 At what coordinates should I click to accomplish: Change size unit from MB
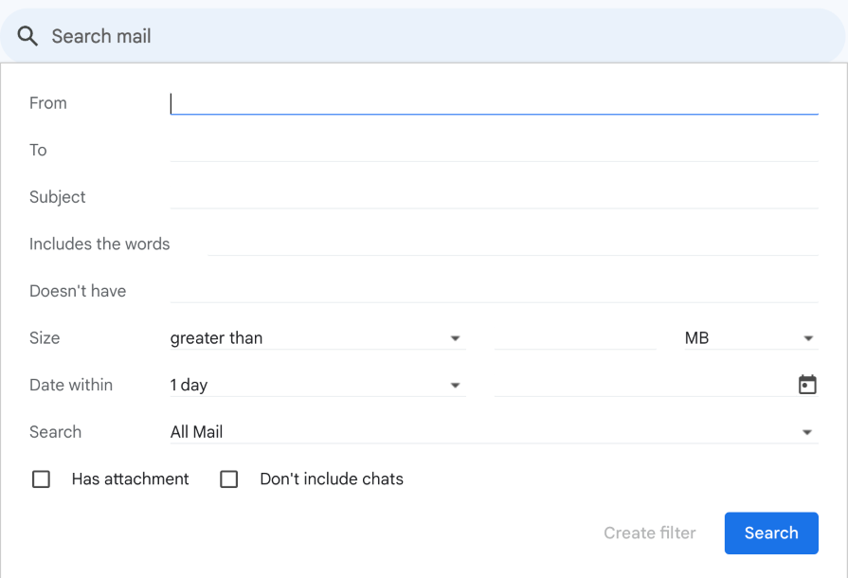pyautogui.click(x=749, y=337)
